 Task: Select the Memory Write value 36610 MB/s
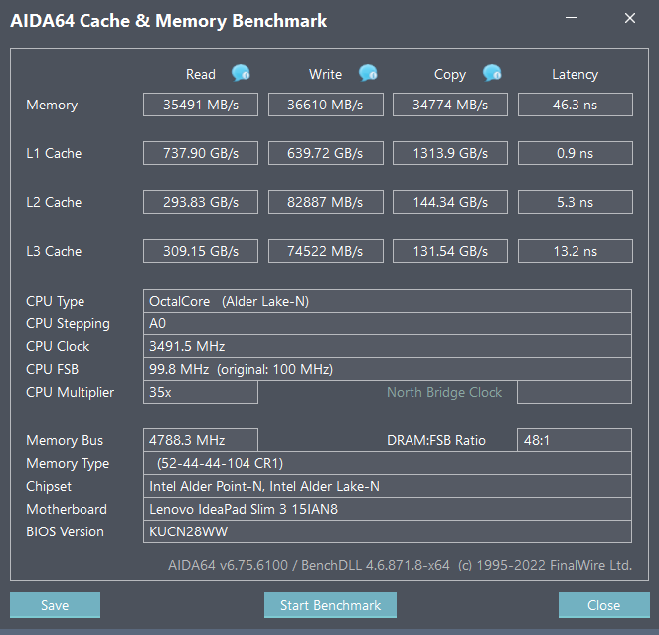click(x=326, y=105)
